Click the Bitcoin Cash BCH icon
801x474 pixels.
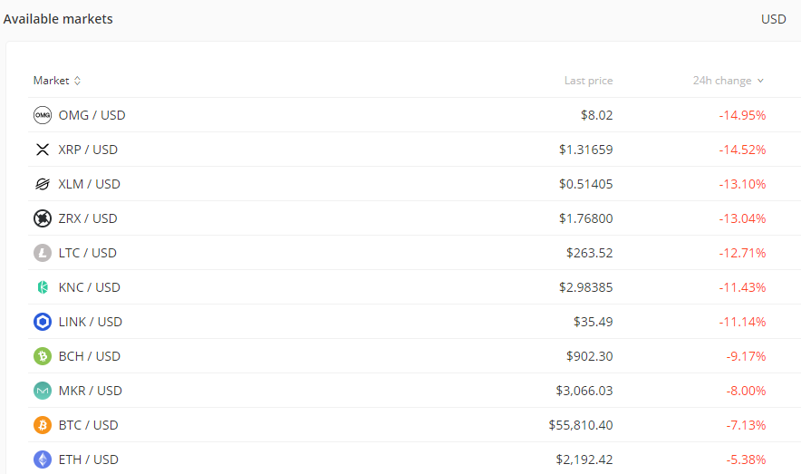click(x=43, y=356)
